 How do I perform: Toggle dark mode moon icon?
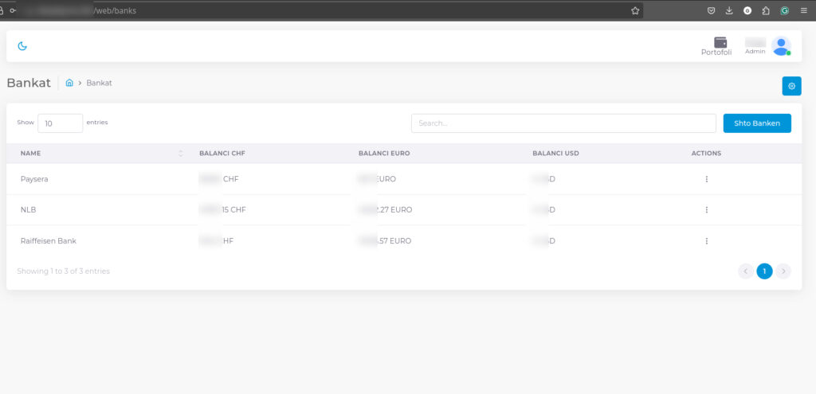click(x=22, y=46)
